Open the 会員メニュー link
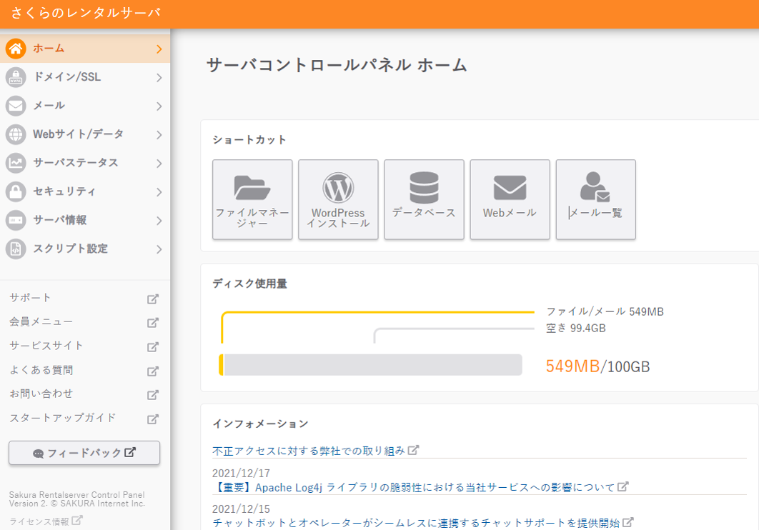This screenshot has width=759, height=530. 41,321
